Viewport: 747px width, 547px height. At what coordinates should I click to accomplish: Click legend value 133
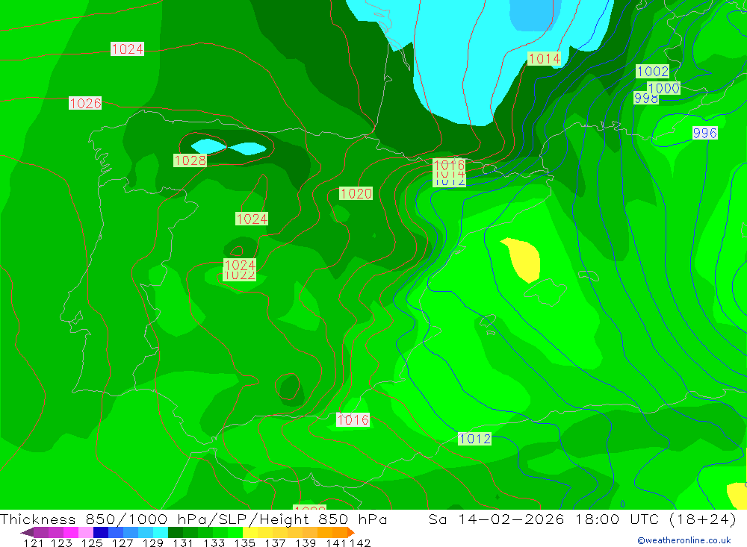click(214, 543)
